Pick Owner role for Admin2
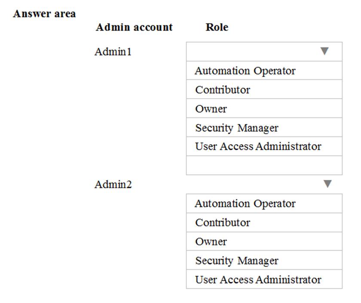Image resolution: width=361 pixels, height=303 pixels. pos(211,241)
